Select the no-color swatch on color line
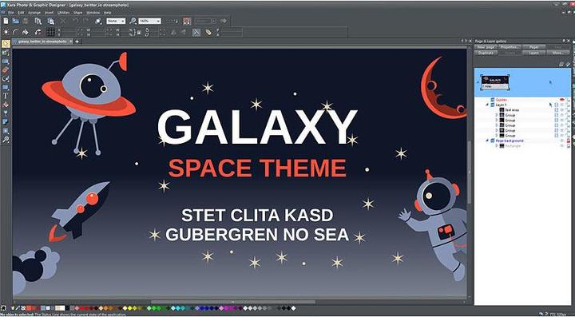Screen dimensions: 575x317 pos(23,308)
